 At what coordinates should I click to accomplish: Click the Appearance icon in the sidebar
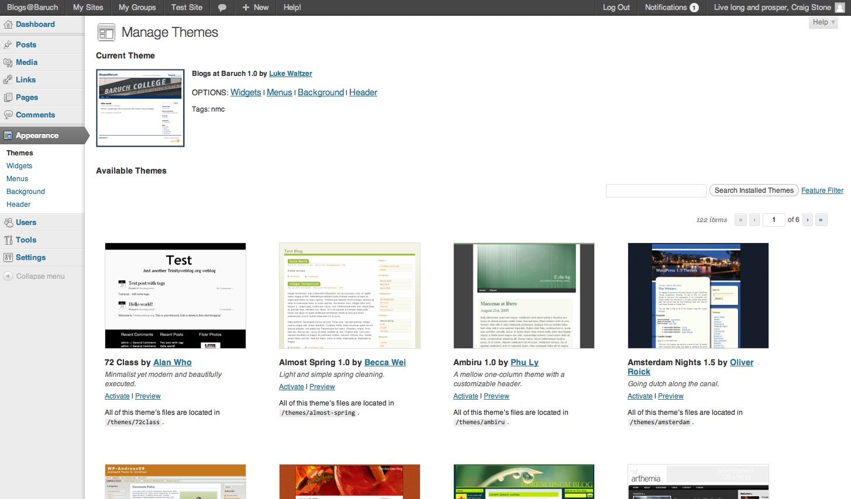(8, 136)
